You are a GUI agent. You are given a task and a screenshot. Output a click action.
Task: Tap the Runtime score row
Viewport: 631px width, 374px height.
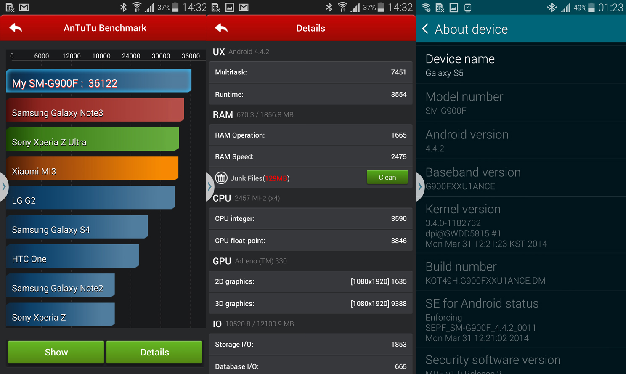[x=311, y=94]
